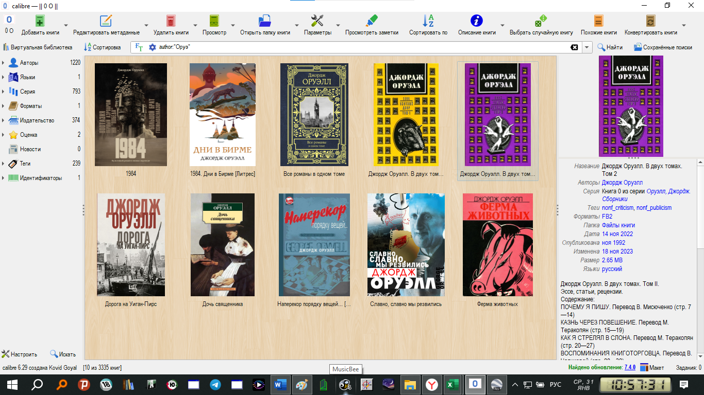Click the 7.4.0 update link
This screenshot has width=704, height=395.
coord(630,368)
